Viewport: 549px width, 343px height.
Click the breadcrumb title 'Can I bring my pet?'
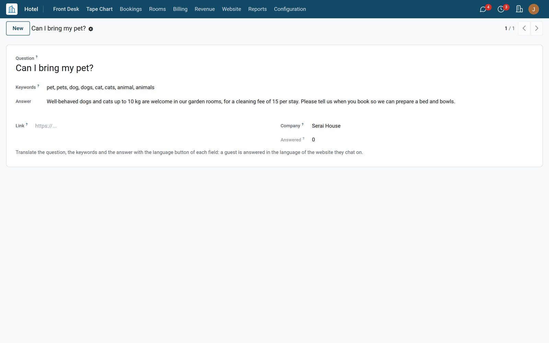click(x=59, y=28)
